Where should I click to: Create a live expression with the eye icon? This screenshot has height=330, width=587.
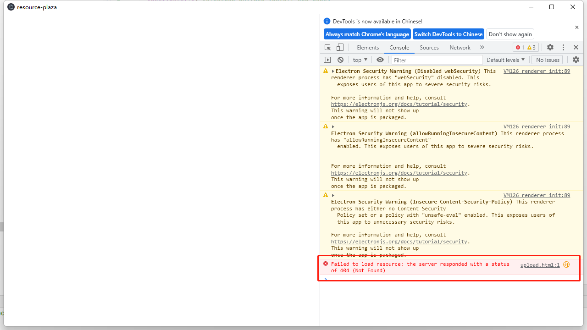coord(380,60)
